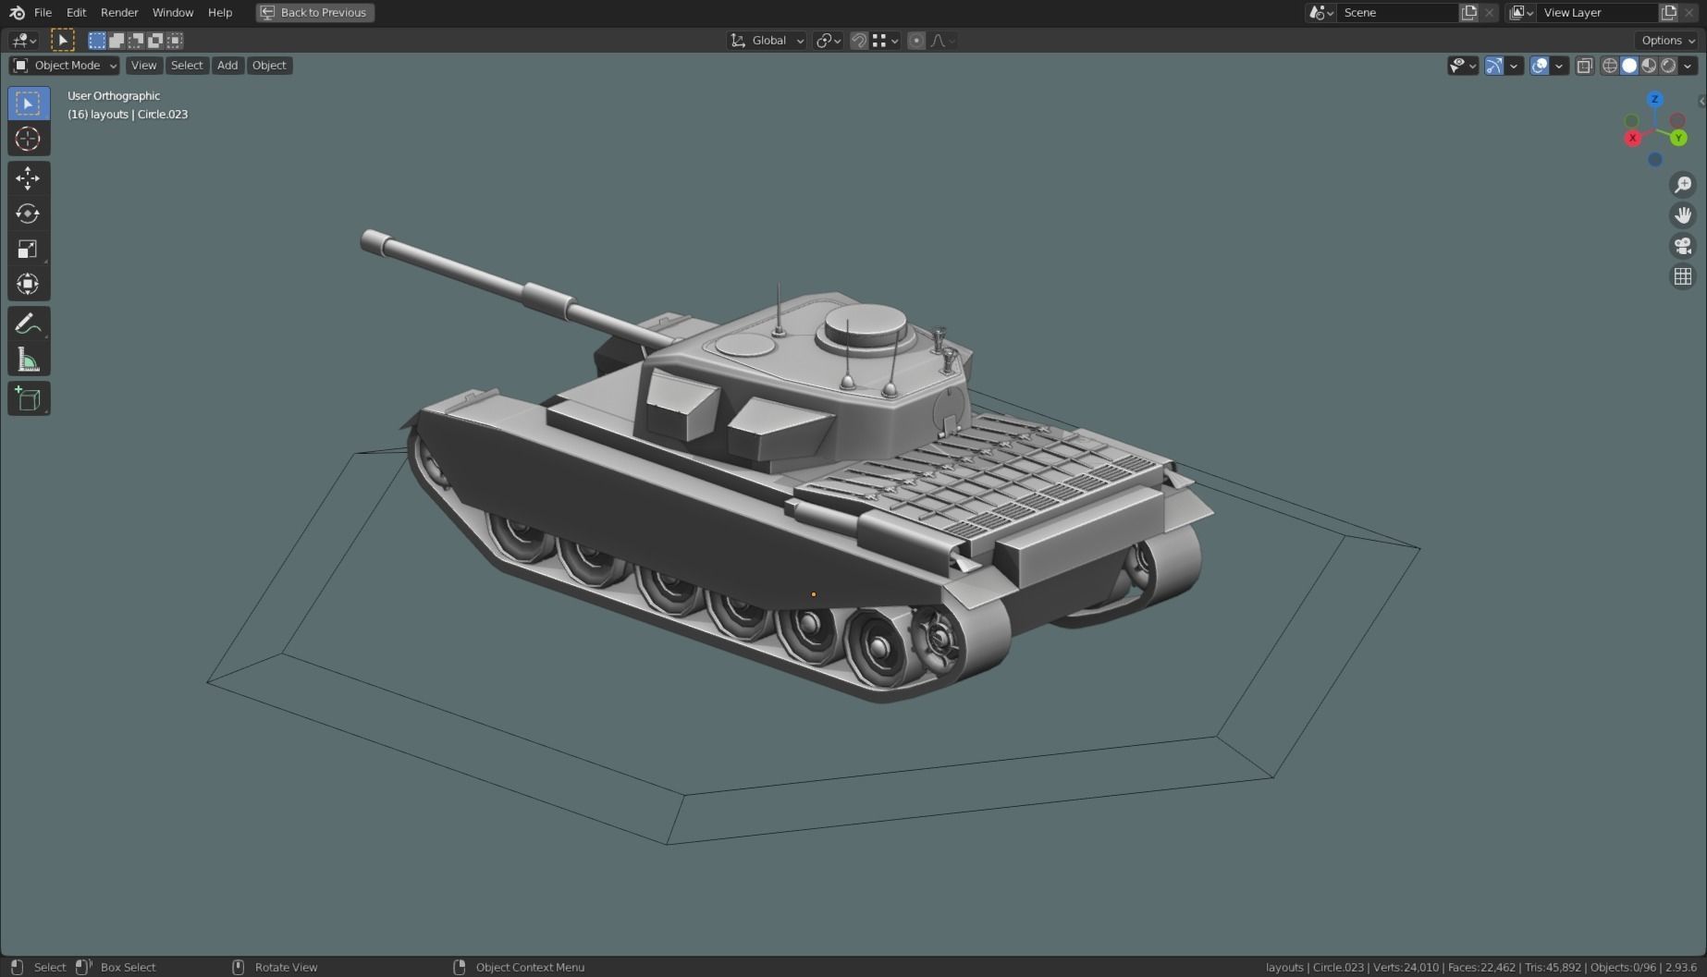The width and height of the screenshot is (1707, 977).
Task: Open the Help menu
Action: [x=220, y=12]
